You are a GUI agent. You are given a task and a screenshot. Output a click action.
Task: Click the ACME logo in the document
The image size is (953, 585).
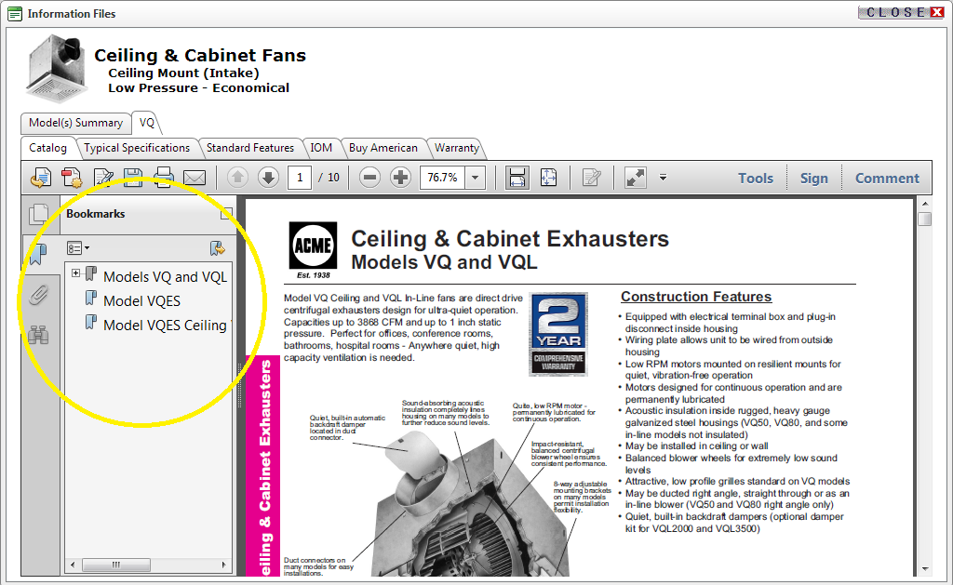(313, 246)
